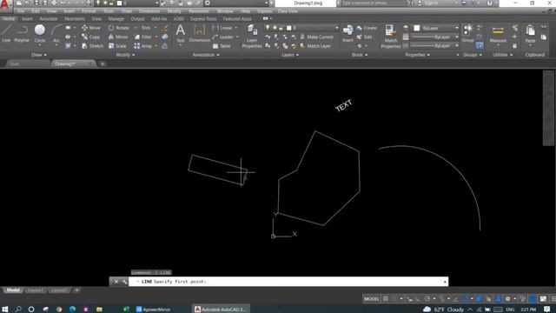Open AutoCAD in the Windows taskbar

point(221,310)
